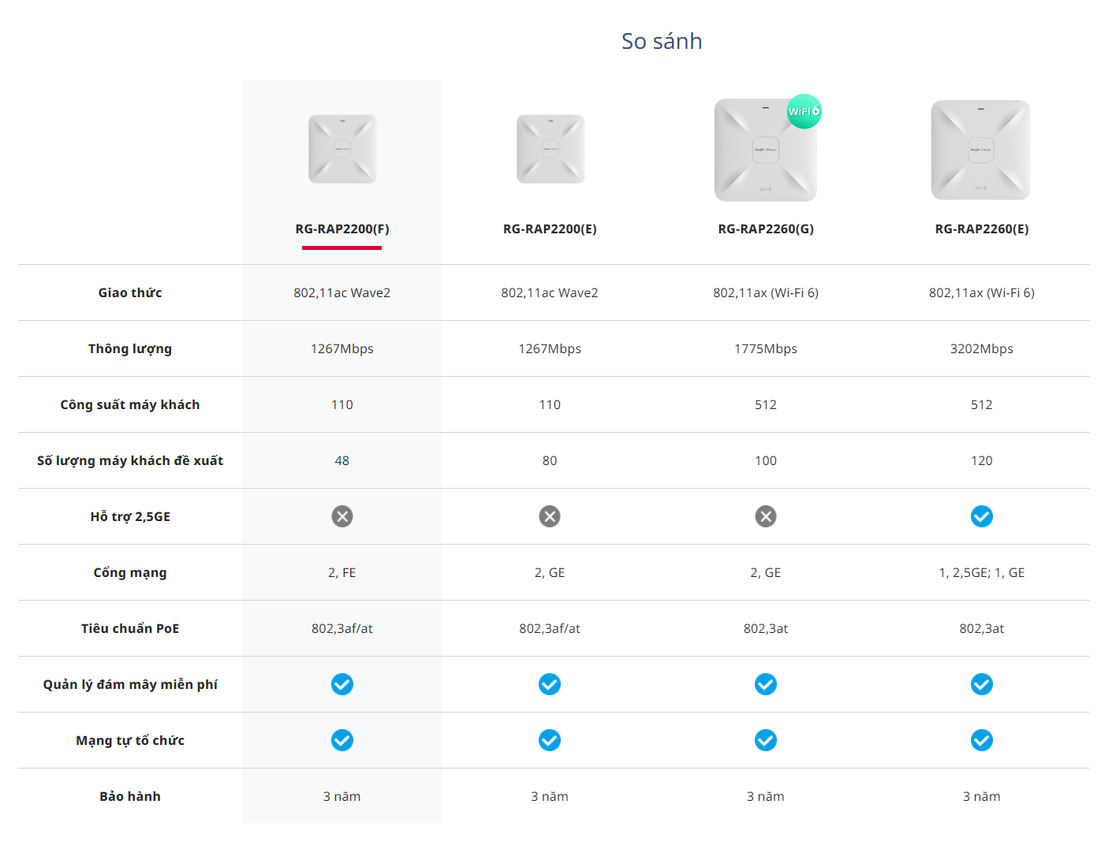Viewport: 1116px width, 845px height.
Task: Open the RG-RAP2260(E) product image
Action: [x=981, y=150]
